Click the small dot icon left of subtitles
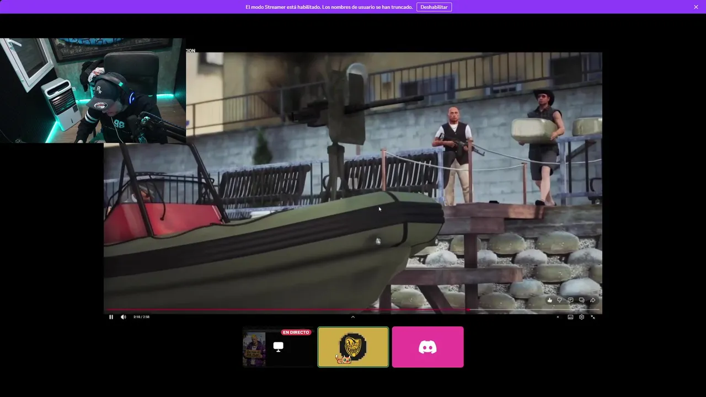 point(558,317)
